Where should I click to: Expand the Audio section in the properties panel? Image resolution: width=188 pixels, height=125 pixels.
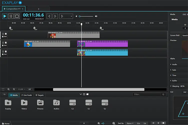coord(174,64)
